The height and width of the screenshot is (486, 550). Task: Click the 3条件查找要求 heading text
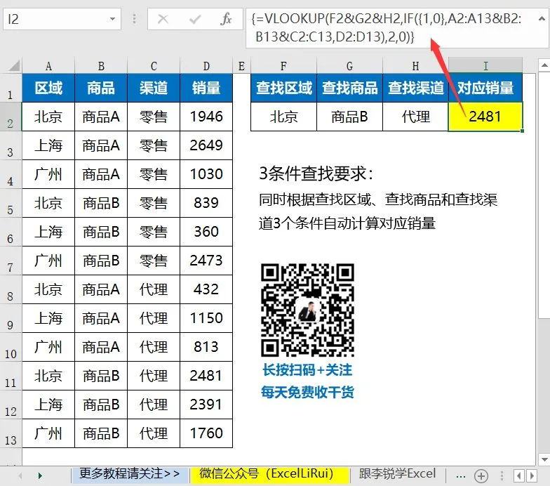[316, 173]
